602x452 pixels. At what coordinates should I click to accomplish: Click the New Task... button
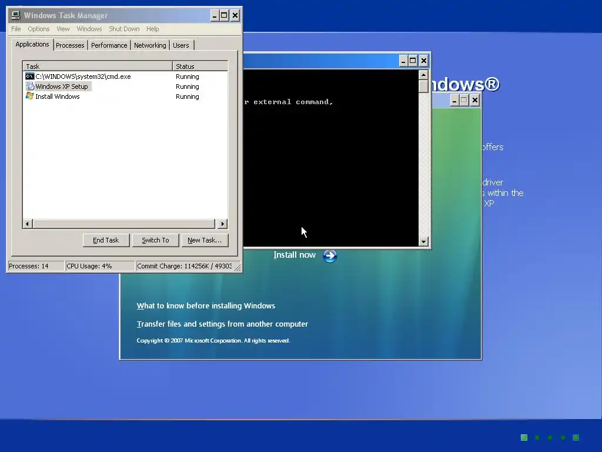pyautogui.click(x=205, y=240)
